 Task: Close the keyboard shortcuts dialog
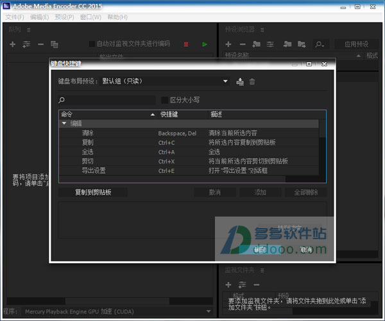324,64
